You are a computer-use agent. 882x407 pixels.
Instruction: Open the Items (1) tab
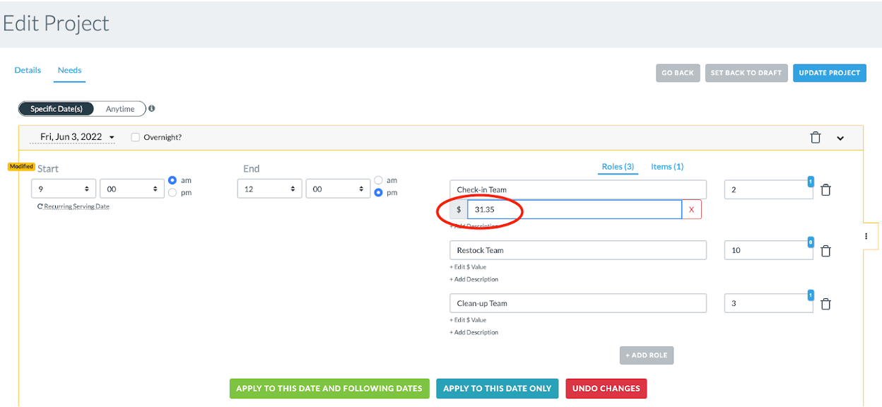click(x=667, y=167)
